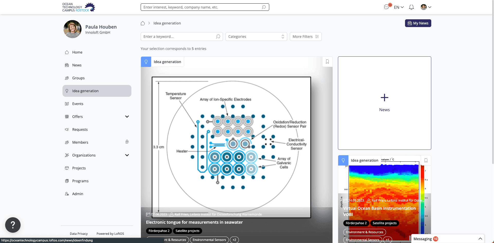Bookmark the Virtual Ocean Basin Instrumentation card
This screenshot has height=243, width=494.
coord(426,160)
